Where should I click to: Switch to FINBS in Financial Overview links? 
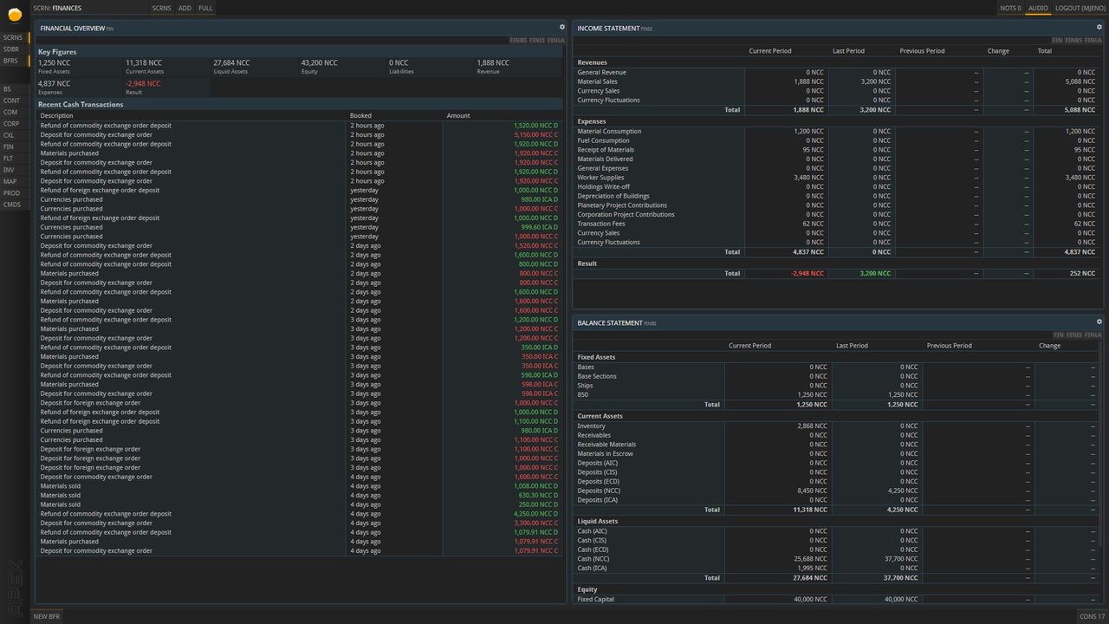pyautogui.click(x=518, y=40)
